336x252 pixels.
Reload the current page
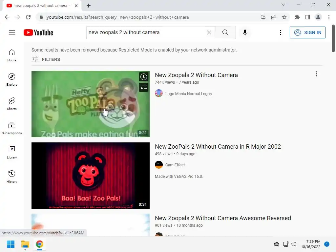pos(28,17)
